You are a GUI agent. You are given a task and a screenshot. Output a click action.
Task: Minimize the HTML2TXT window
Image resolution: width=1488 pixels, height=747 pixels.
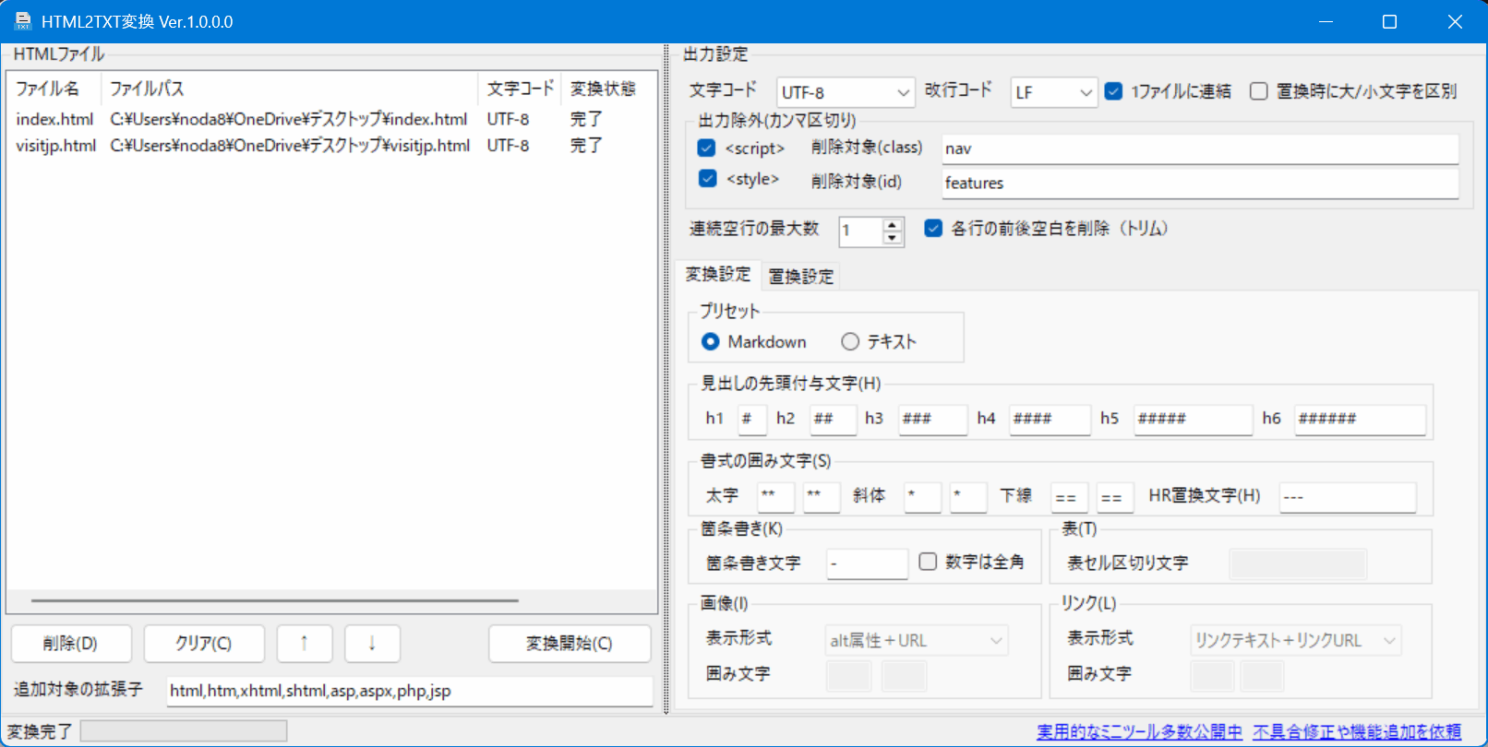[1326, 21]
